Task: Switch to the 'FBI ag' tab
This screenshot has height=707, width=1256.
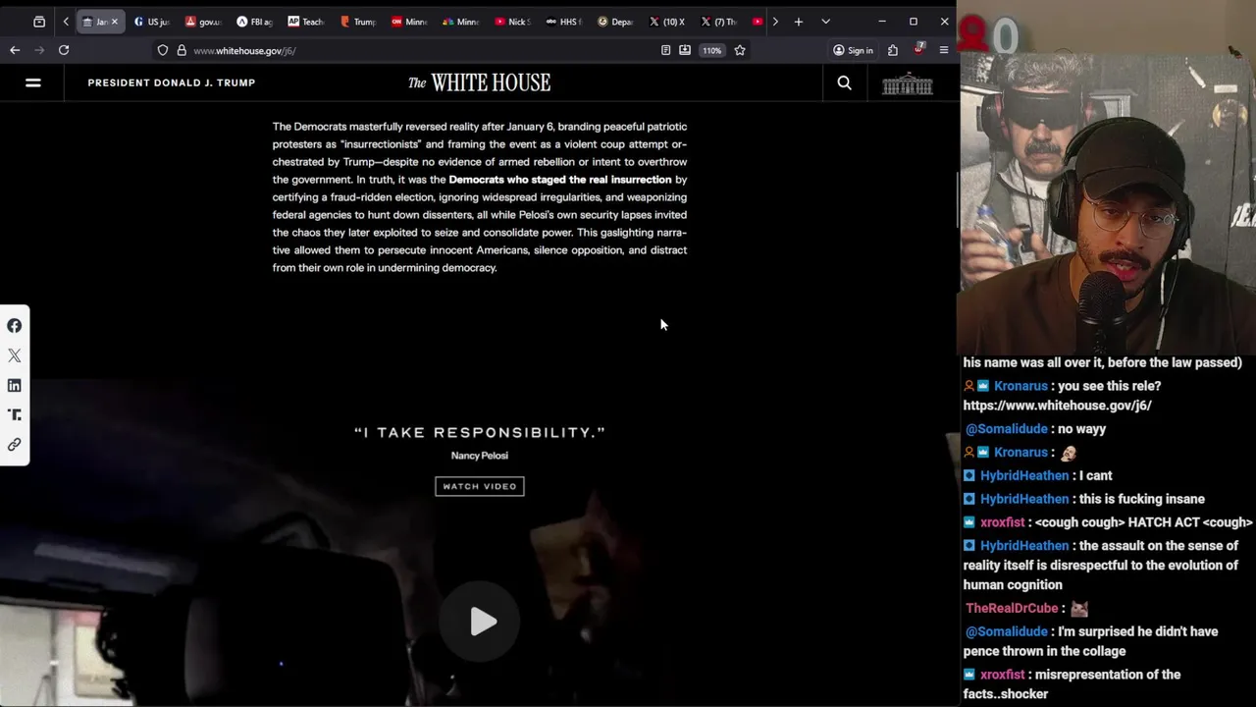Action: coord(254,22)
